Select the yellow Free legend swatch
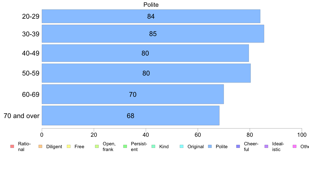309x191 pixels. [69, 146]
